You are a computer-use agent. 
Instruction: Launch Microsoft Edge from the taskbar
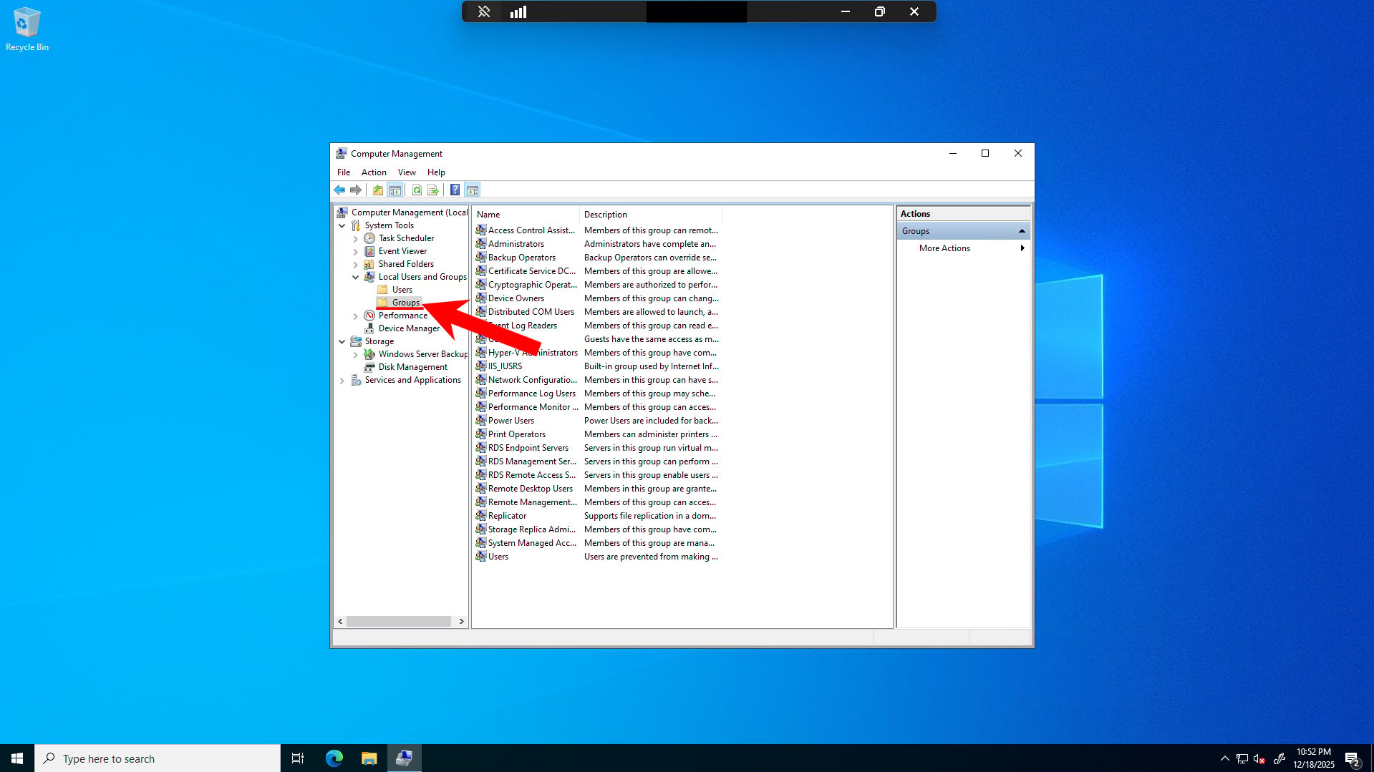334,758
